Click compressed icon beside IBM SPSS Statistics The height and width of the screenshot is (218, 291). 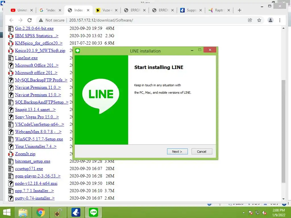coord(11,36)
